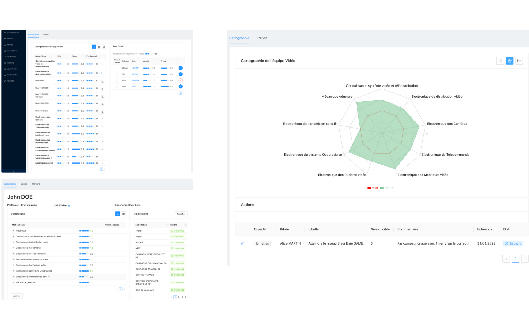529x321 pixels.
Task: Tick the Départ simulé box for John DOE
Action: click(x=117, y=87)
